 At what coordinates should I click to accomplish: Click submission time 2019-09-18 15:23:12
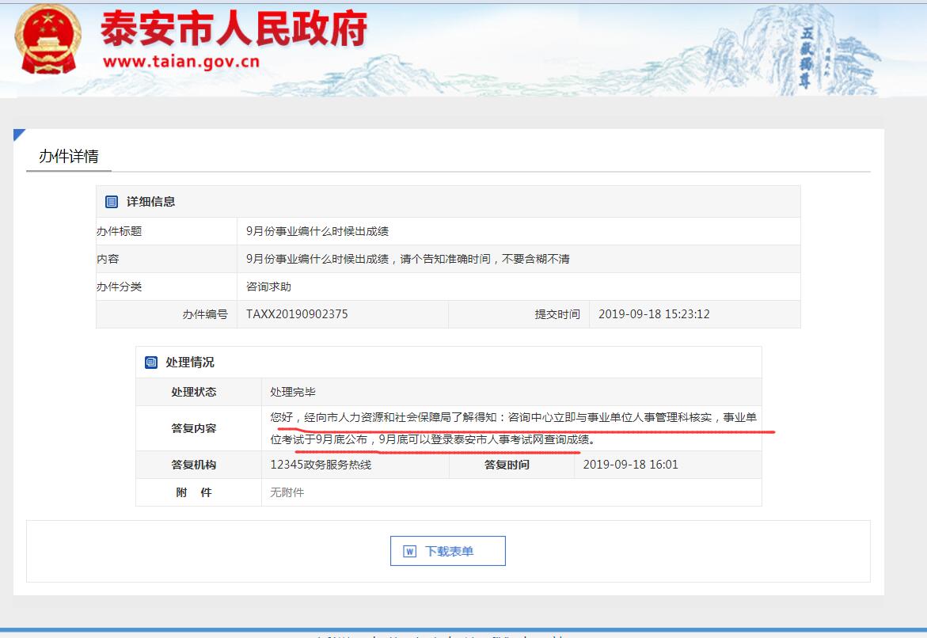click(x=654, y=314)
